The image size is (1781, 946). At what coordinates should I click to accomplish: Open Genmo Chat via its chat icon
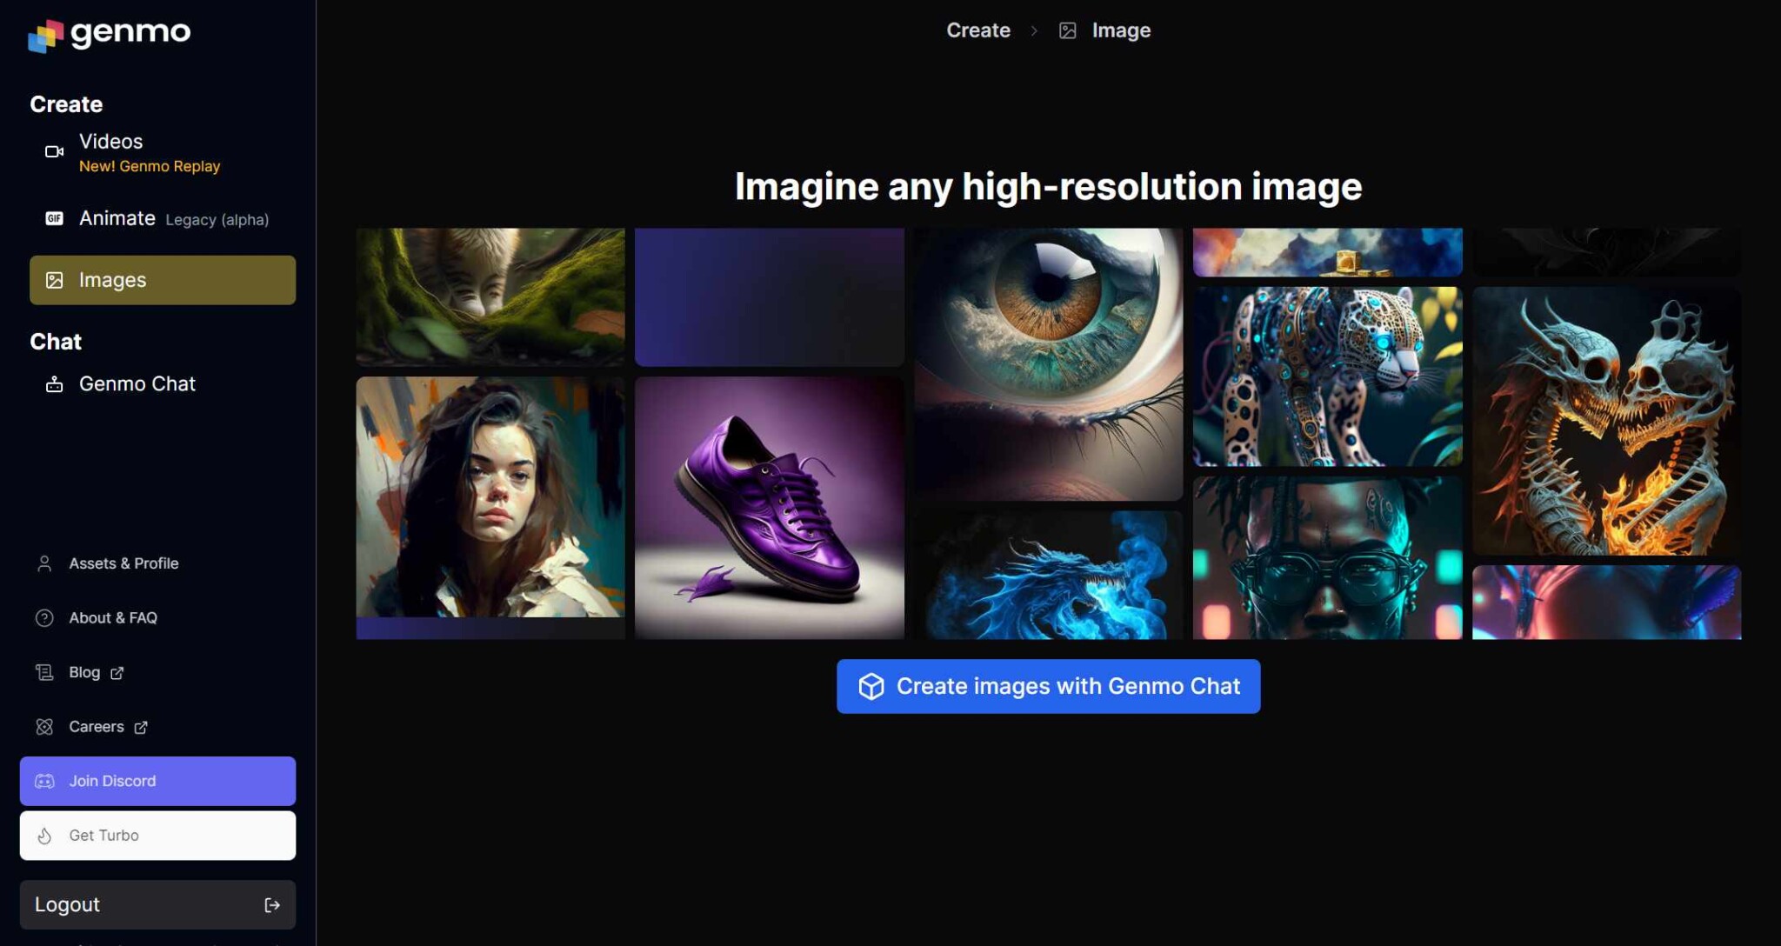click(54, 383)
